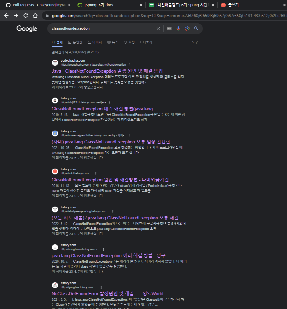287x309 pixels.
Task: Open the Java - ClassNotFoundException 발생 원인 link
Action: pyautogui.click(x=107, y=71)
